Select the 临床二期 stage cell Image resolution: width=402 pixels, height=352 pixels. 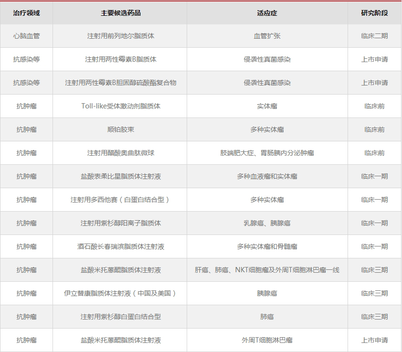point(374,36)
